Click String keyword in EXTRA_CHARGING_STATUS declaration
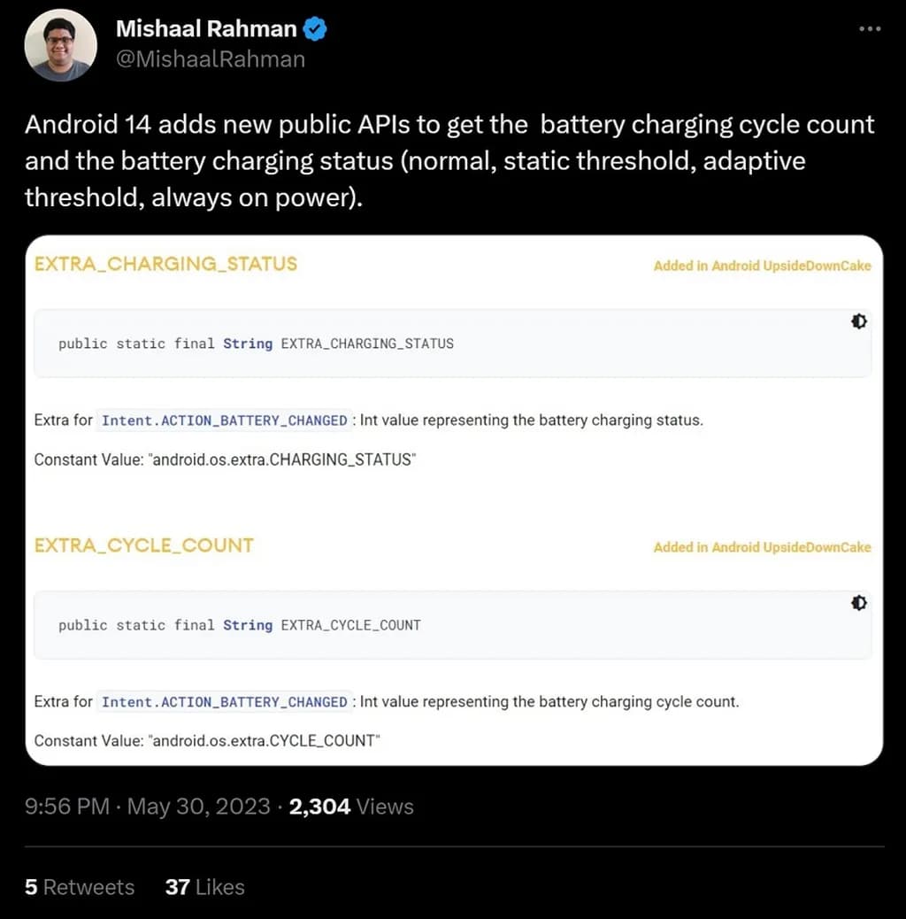Image resolution: width=906 pixels, height=919 pixels. [248, 344]
